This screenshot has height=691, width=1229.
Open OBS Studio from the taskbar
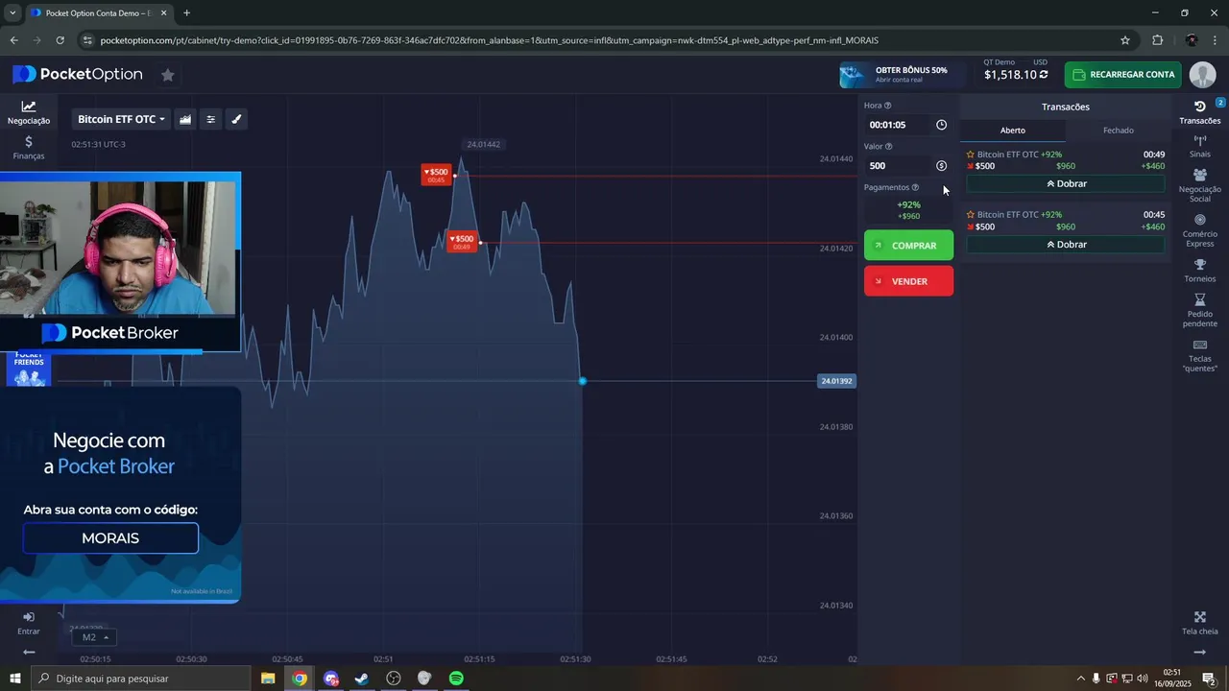394,679
